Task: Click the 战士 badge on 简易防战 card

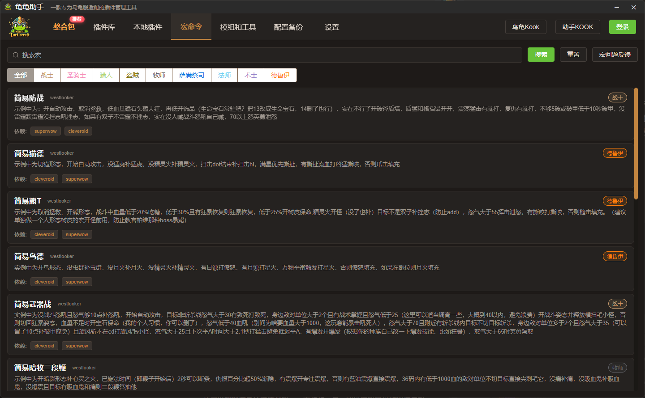Action: [617, 97]
